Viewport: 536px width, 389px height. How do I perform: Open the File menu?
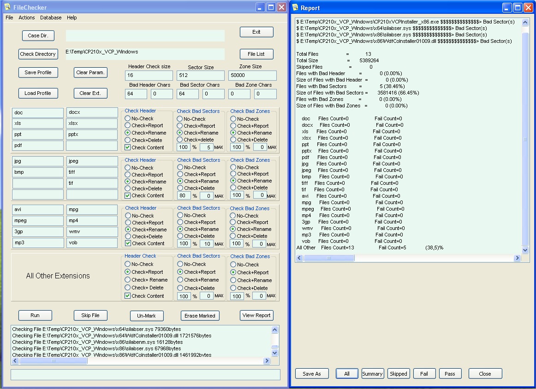[9, 18]
